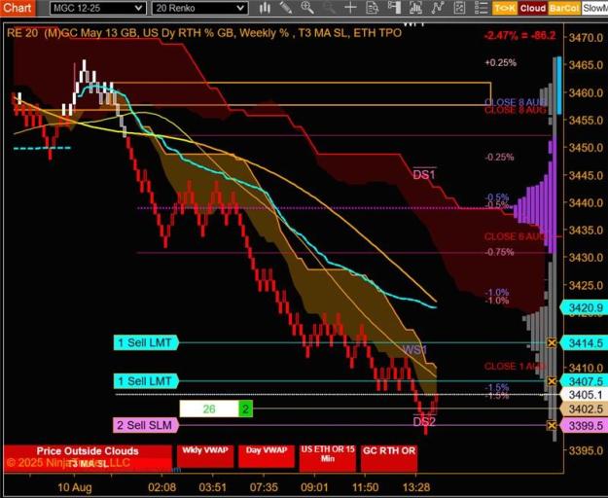This screenshot has height=498, width=608.
Task: Click the DS1 level label
Action: (x=424, y=175)
